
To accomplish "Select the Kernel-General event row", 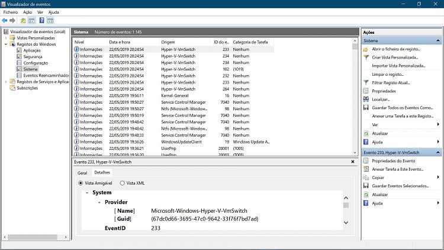I will coord(173,95).
